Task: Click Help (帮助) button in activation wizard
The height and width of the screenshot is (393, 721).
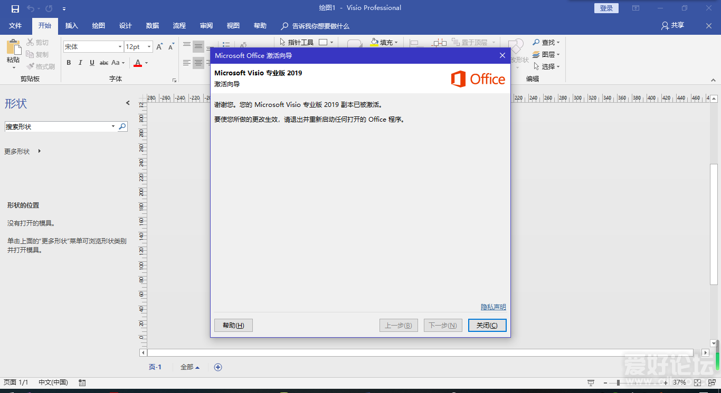Action: tap(233, 326)
